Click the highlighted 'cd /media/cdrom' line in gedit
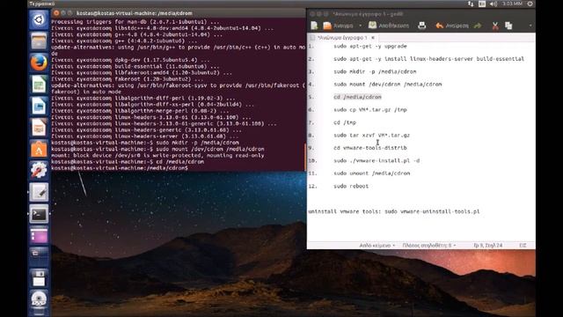This screenshot has height=317, width=563. click(358, 97)
